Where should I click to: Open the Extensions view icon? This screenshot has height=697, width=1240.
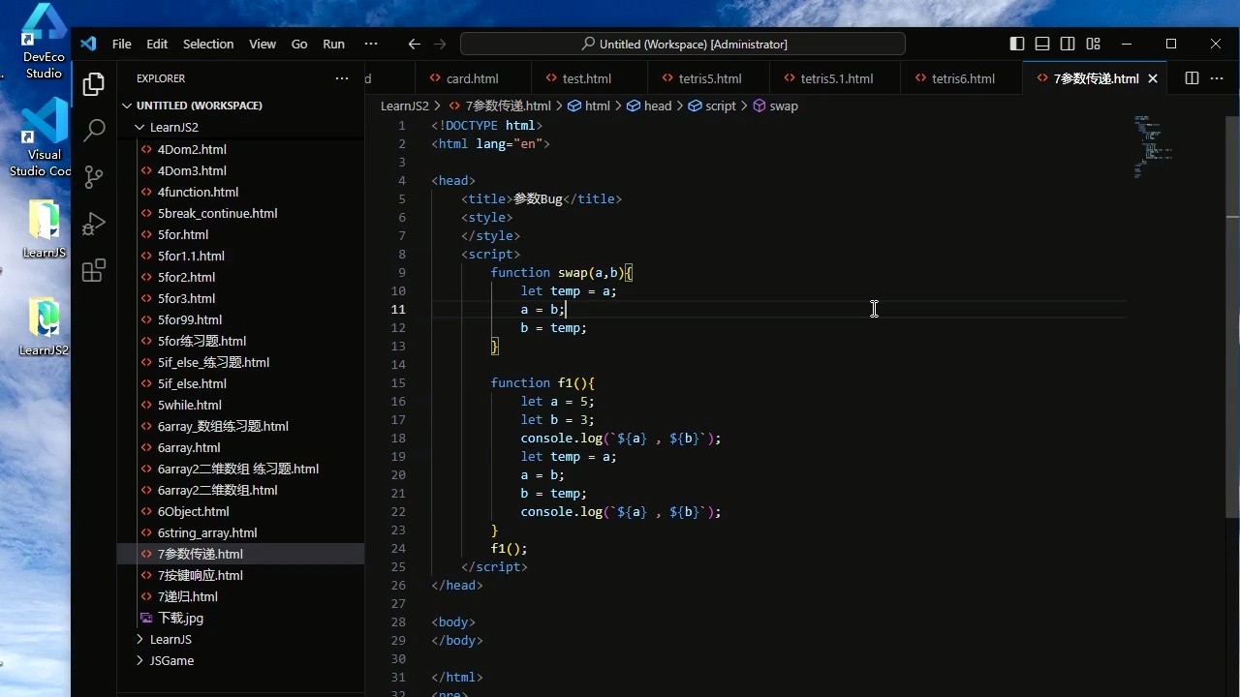point(94,271)
